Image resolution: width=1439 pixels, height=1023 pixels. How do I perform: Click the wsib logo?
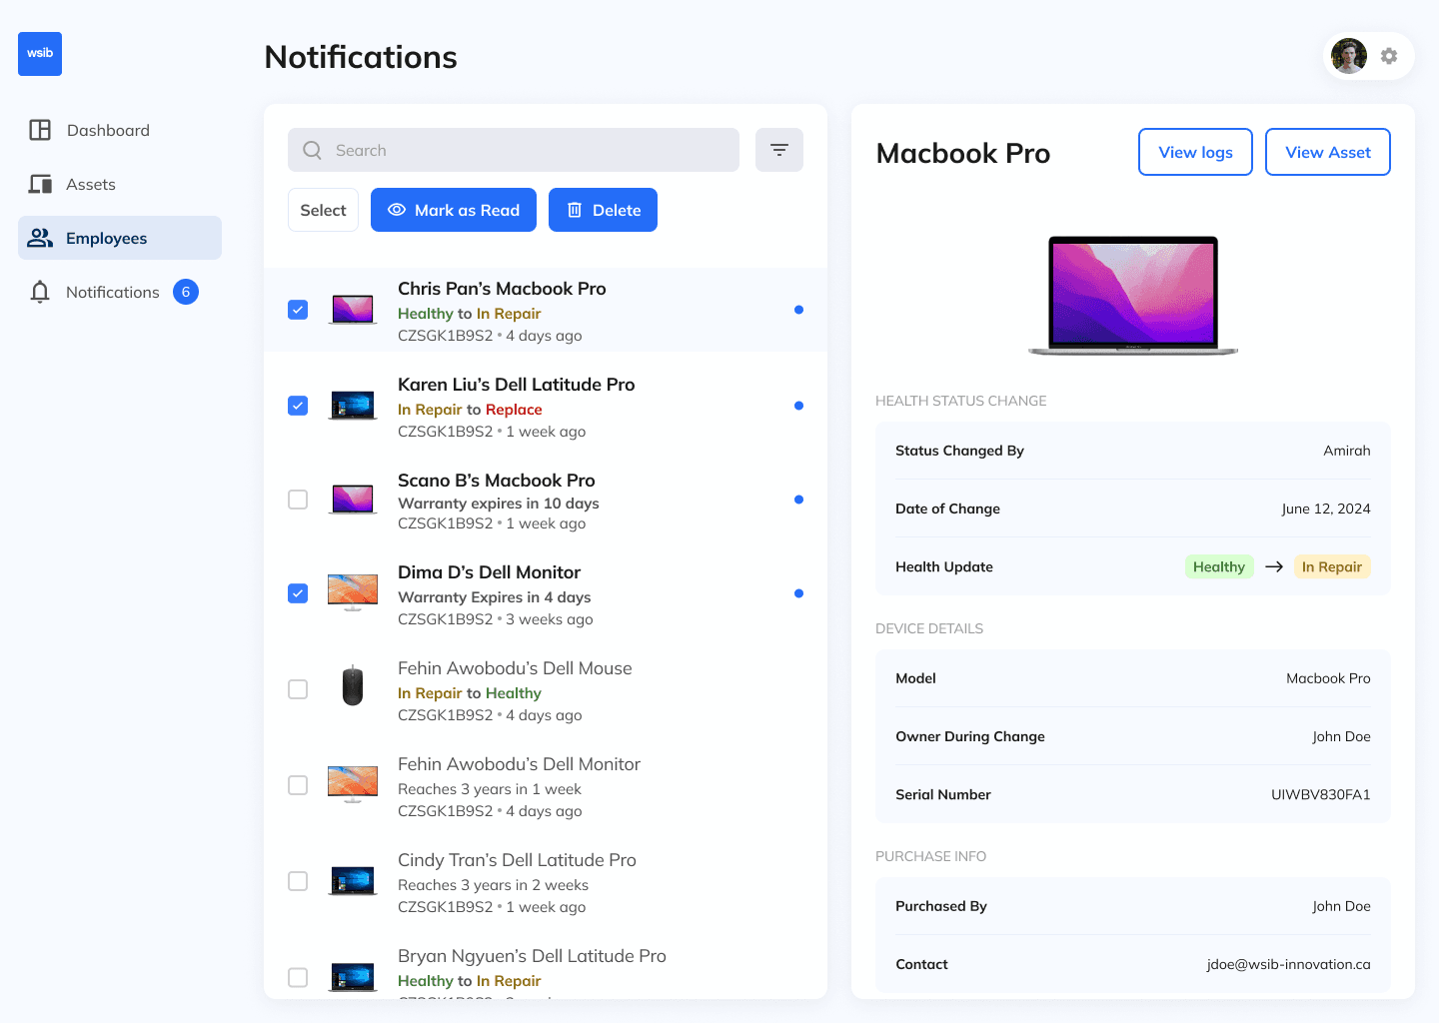(40, 54)
